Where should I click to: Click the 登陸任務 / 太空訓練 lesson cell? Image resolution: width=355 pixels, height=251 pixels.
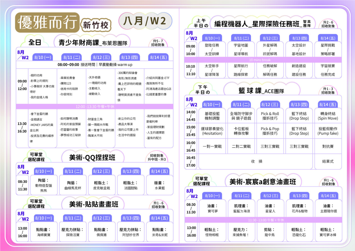point(212,49)
